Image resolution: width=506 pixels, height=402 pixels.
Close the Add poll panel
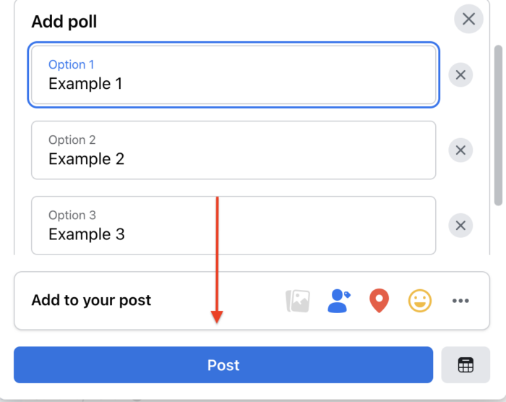[x=468, y=19]
